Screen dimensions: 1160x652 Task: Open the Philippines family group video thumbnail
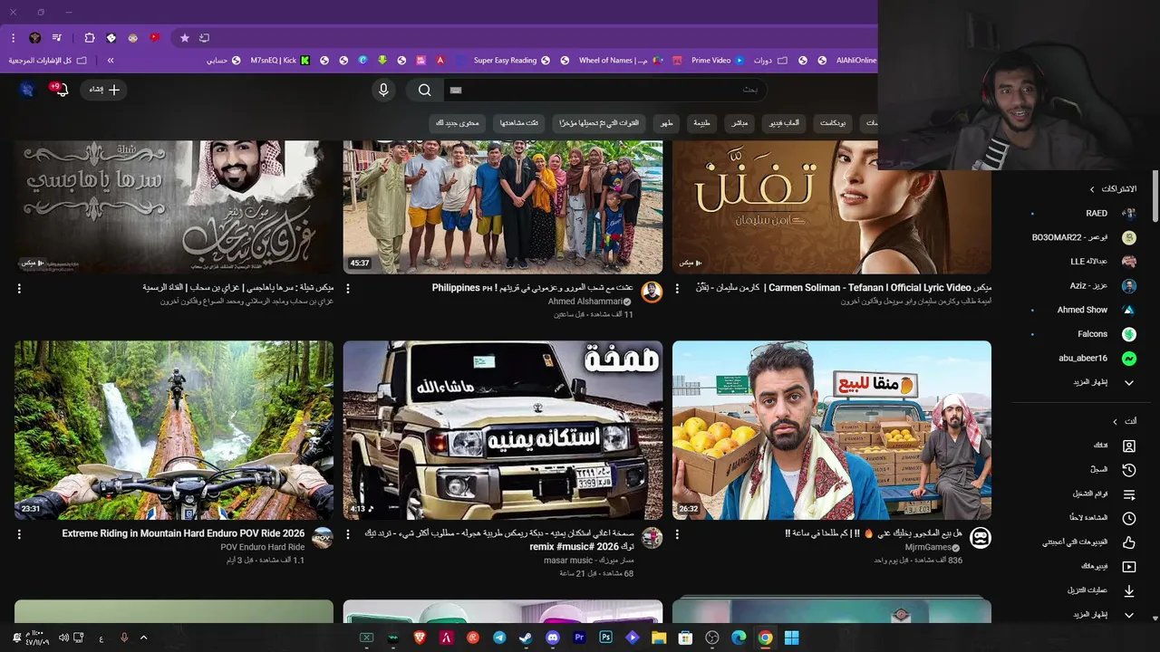point(503,206)
